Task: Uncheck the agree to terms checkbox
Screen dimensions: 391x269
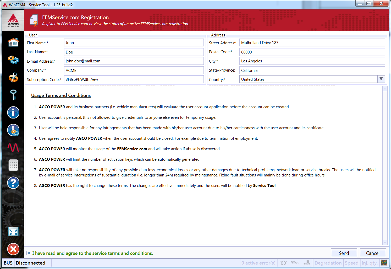Action: pos(29,253)
